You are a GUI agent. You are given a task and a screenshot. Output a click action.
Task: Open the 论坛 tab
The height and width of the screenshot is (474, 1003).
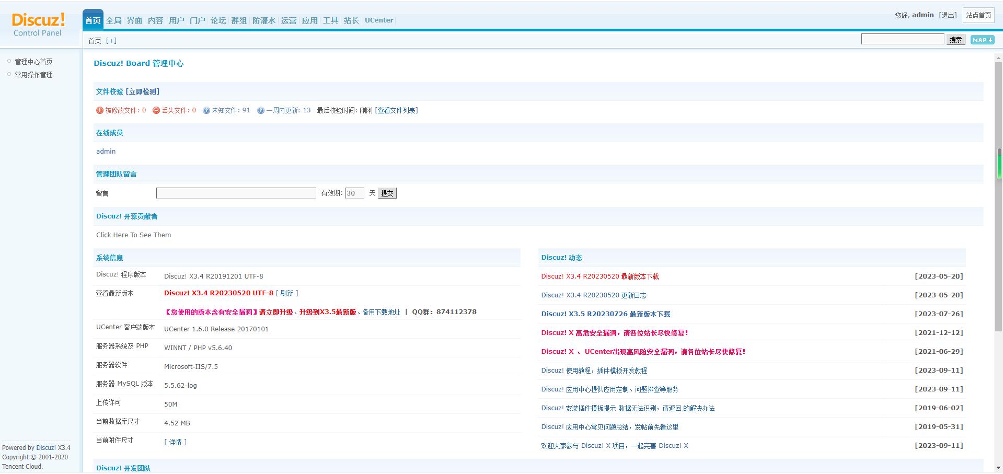point(218,20)
